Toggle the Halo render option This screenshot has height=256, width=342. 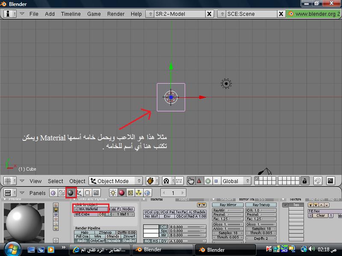coord(84,233)
